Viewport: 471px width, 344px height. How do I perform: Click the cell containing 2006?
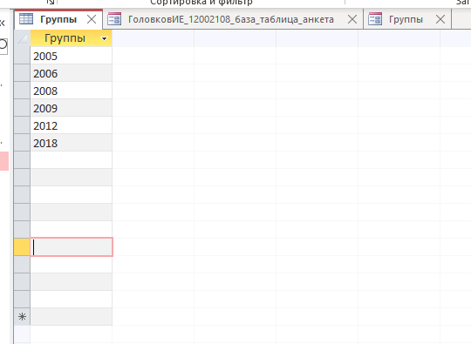tap(72, 73)
